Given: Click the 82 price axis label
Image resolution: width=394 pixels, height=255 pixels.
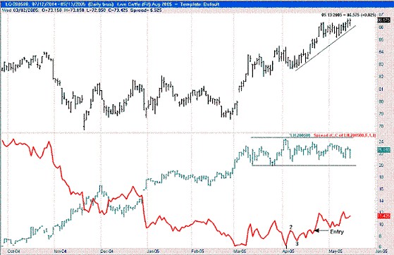Looking at the screenshot, I should (381, 77).
